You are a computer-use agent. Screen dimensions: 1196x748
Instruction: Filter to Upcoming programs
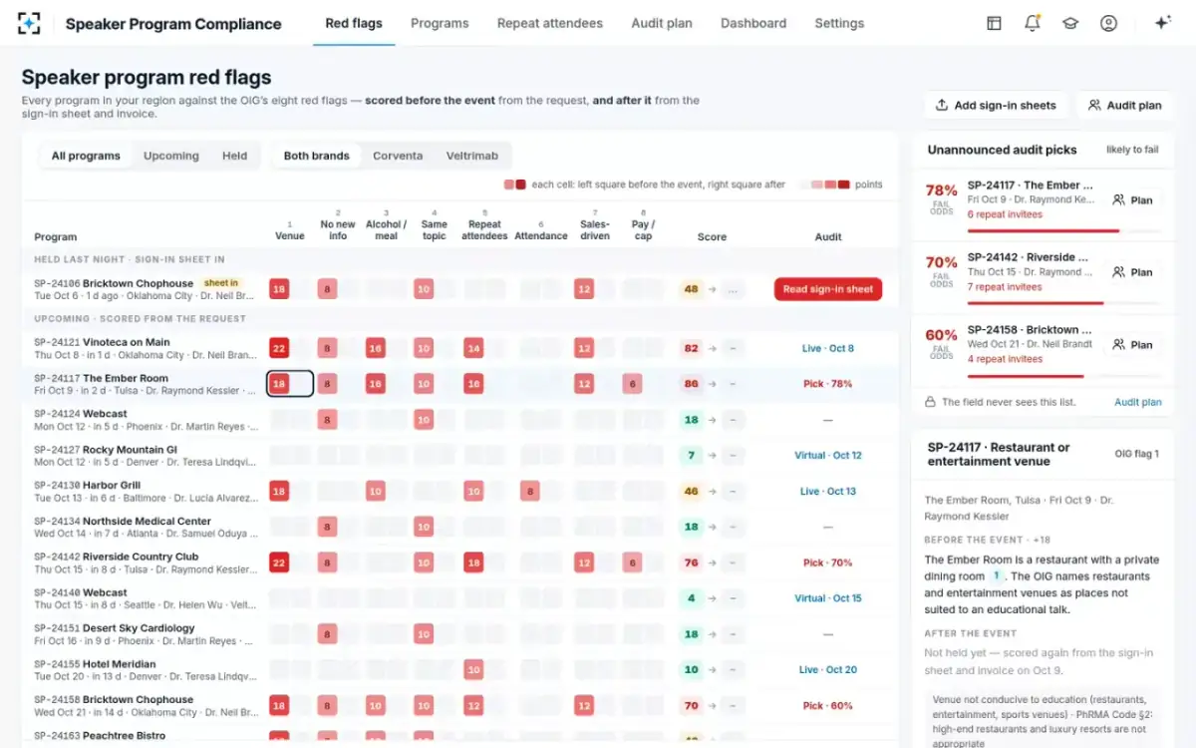click(171, 156)
